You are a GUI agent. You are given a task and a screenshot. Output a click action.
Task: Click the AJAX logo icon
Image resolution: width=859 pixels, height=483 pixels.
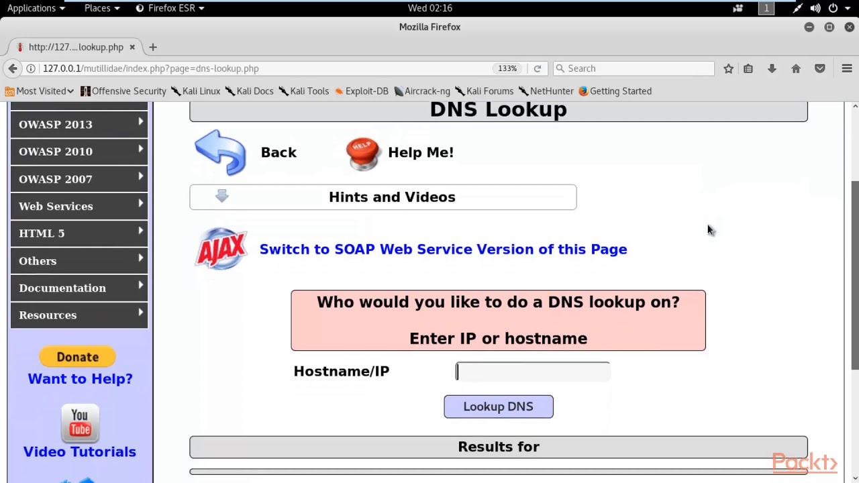pos(221,249)
